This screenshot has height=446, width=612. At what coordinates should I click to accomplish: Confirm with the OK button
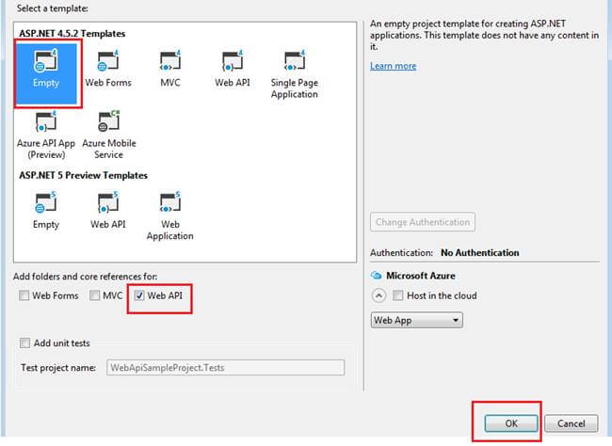tap(511, 423)
